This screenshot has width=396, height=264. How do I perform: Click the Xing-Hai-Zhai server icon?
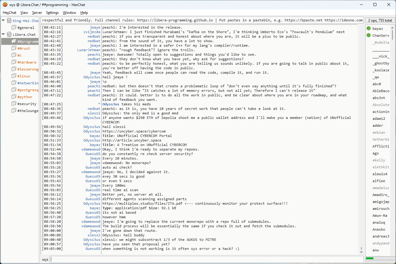(x=9, y=21)
